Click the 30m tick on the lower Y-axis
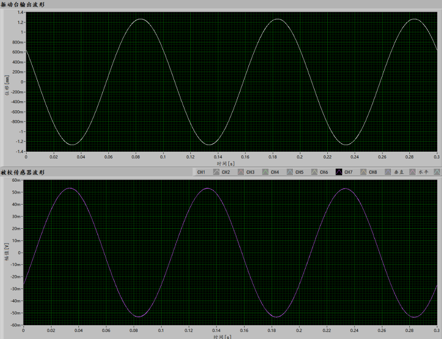 click(x=16, y=216)
